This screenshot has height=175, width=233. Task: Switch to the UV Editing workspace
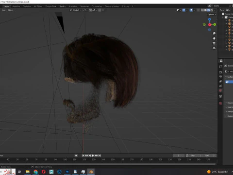38,6
